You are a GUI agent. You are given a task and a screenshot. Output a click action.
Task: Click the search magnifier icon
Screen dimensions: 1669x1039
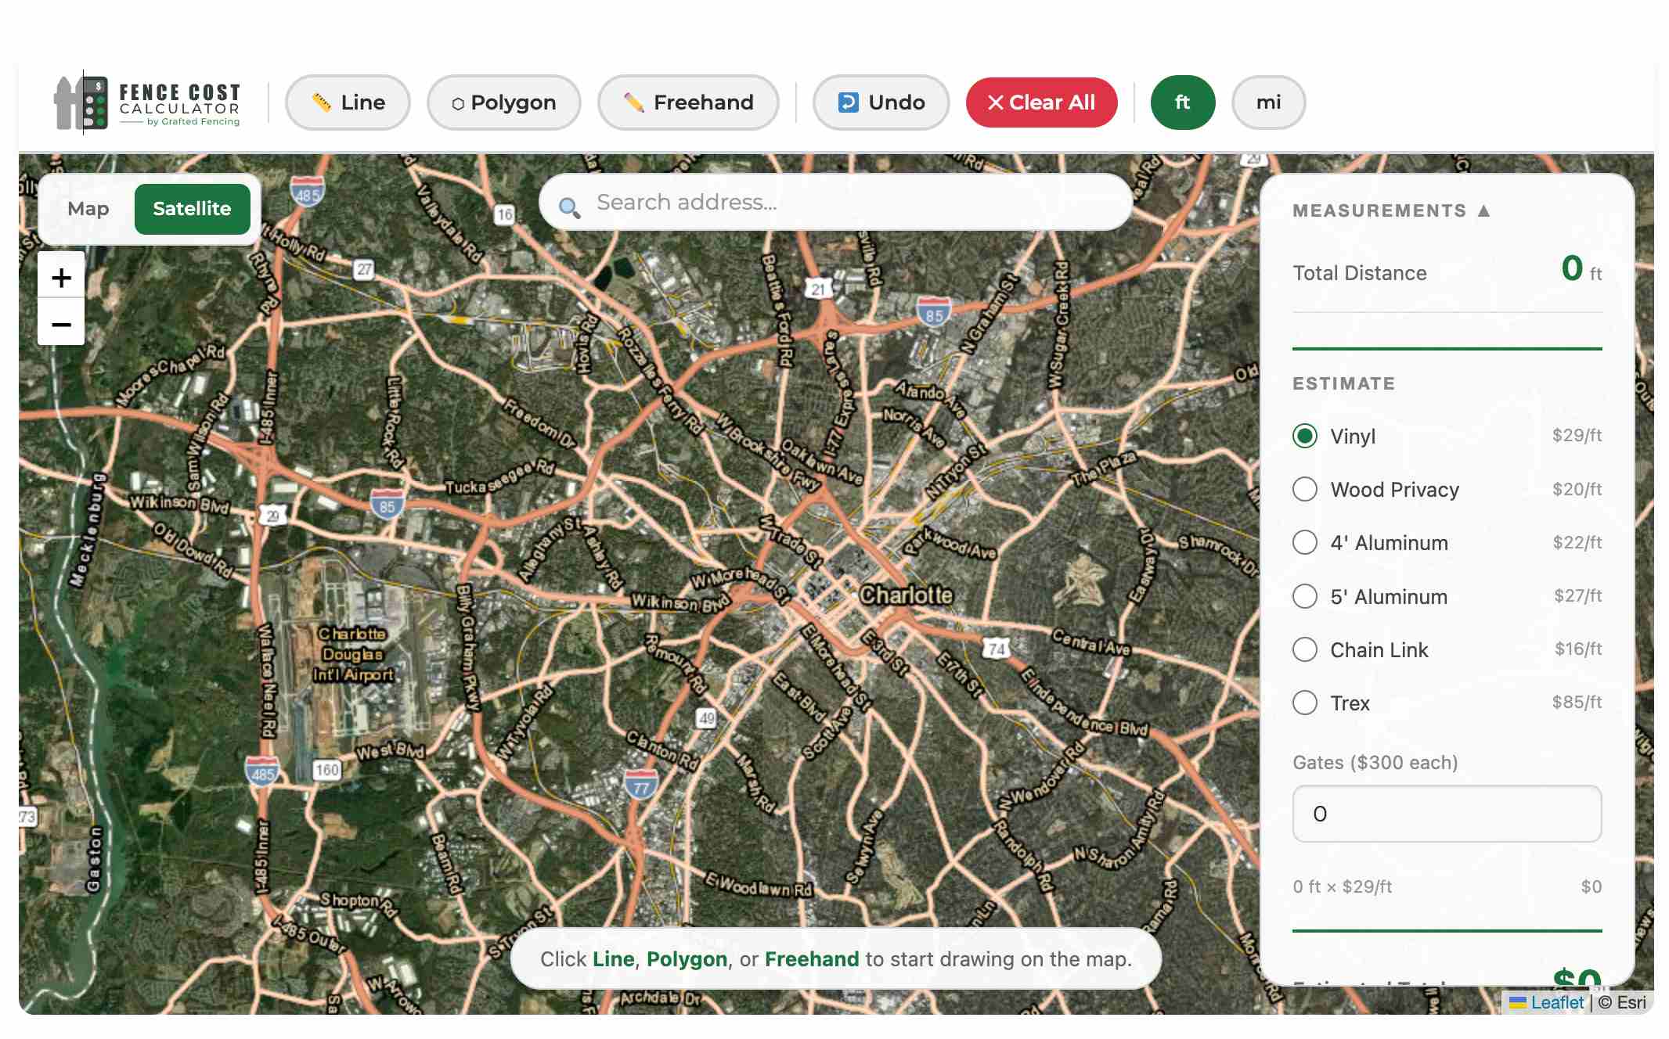[x=569, y=207]
